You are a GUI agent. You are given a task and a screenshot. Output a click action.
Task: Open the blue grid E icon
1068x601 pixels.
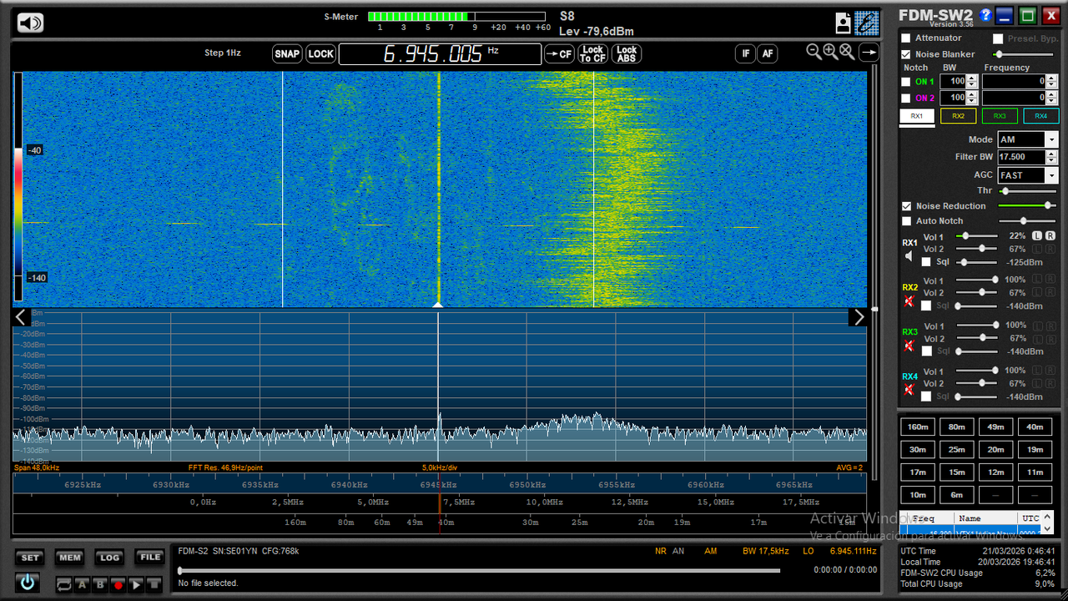pos(866,23)
